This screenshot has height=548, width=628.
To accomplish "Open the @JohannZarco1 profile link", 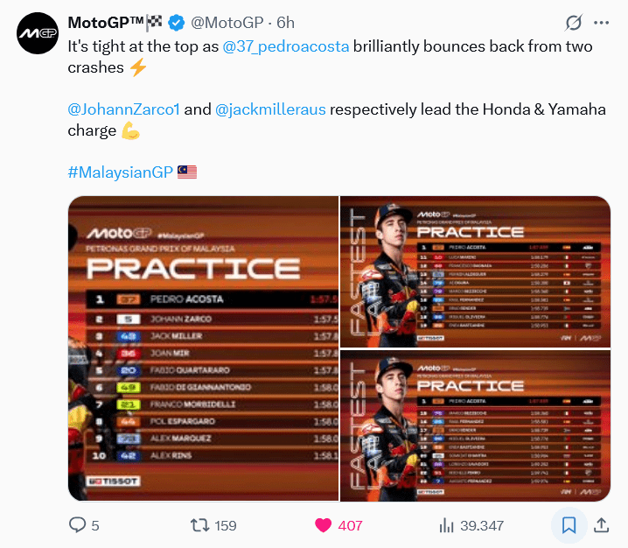I will (123, 109).
